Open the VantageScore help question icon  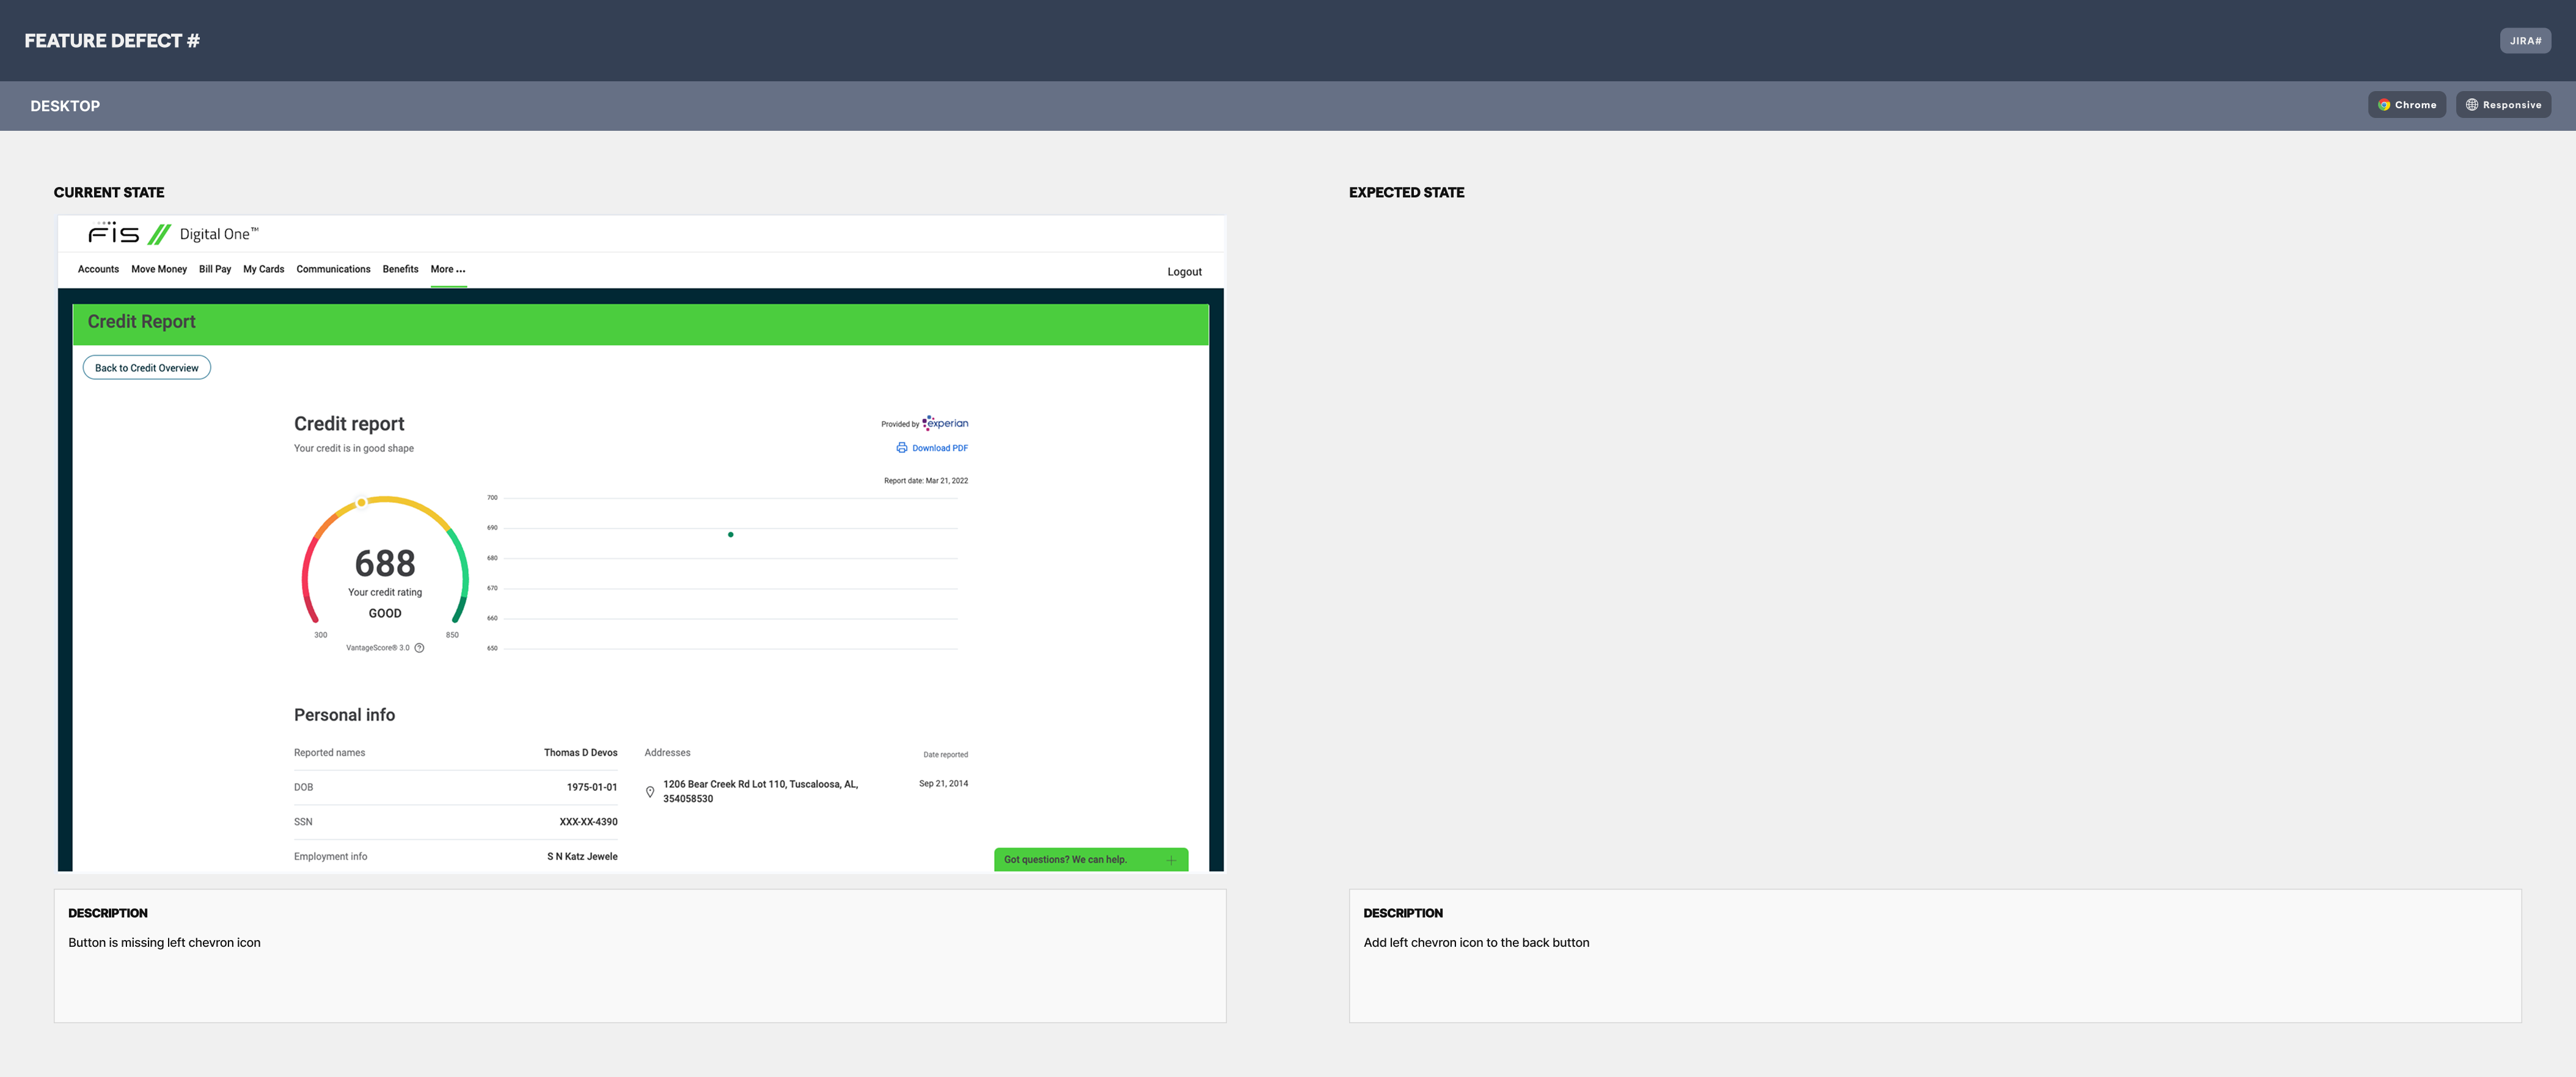pyautogui.click(x=419, y=648)
